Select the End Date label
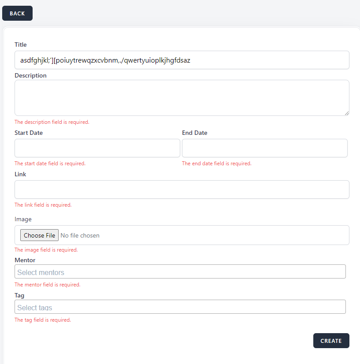 point(194,133)
